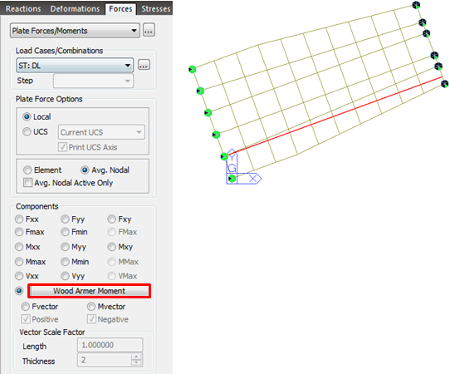
Task: Open the Deformations tab
Action: pos(75,8)
